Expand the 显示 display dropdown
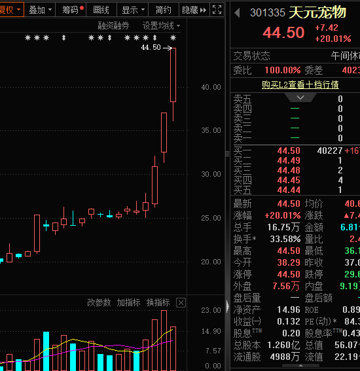 click(x=133, y=10)
